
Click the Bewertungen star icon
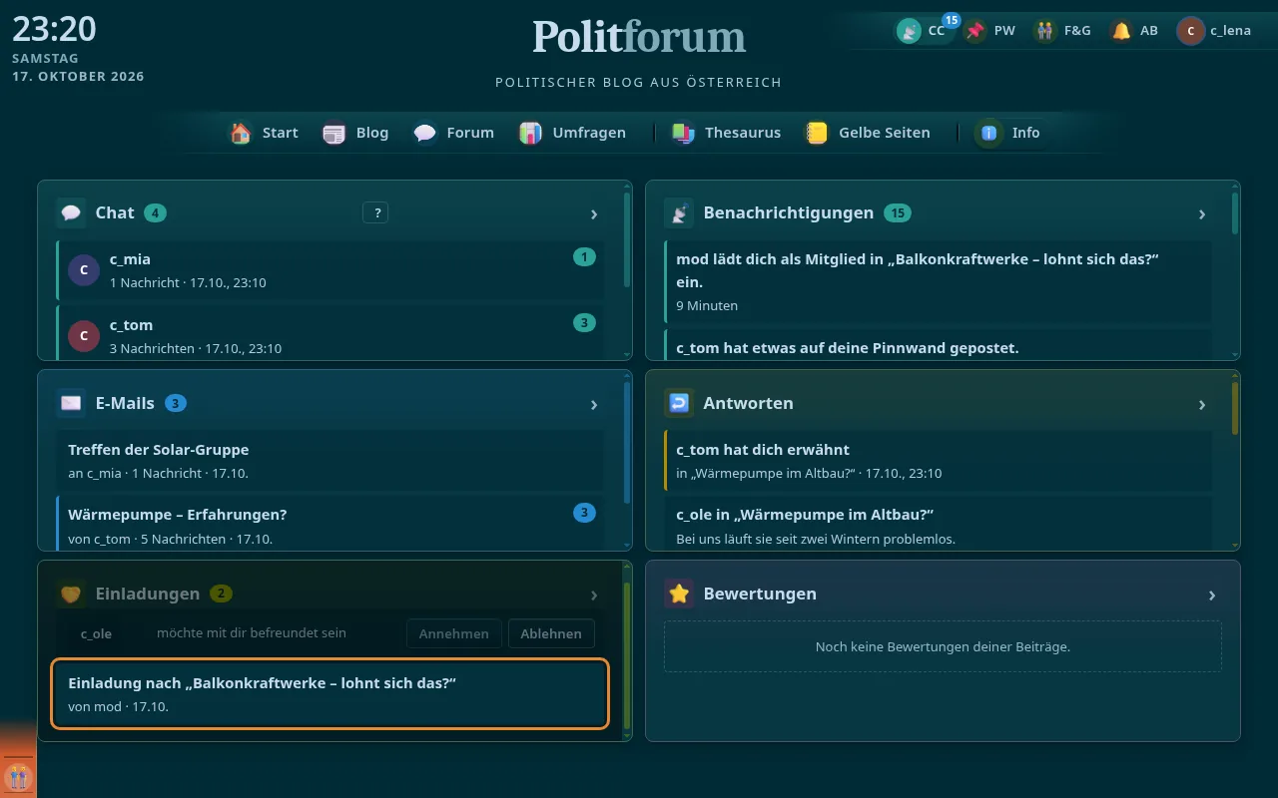tap(679, 594)
